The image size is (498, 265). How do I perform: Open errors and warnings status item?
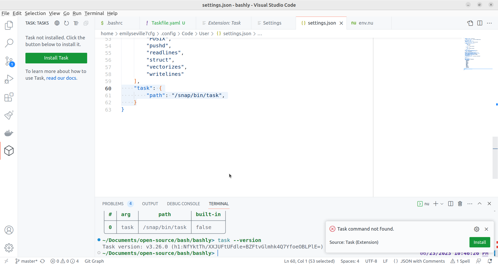pos(65,261)
